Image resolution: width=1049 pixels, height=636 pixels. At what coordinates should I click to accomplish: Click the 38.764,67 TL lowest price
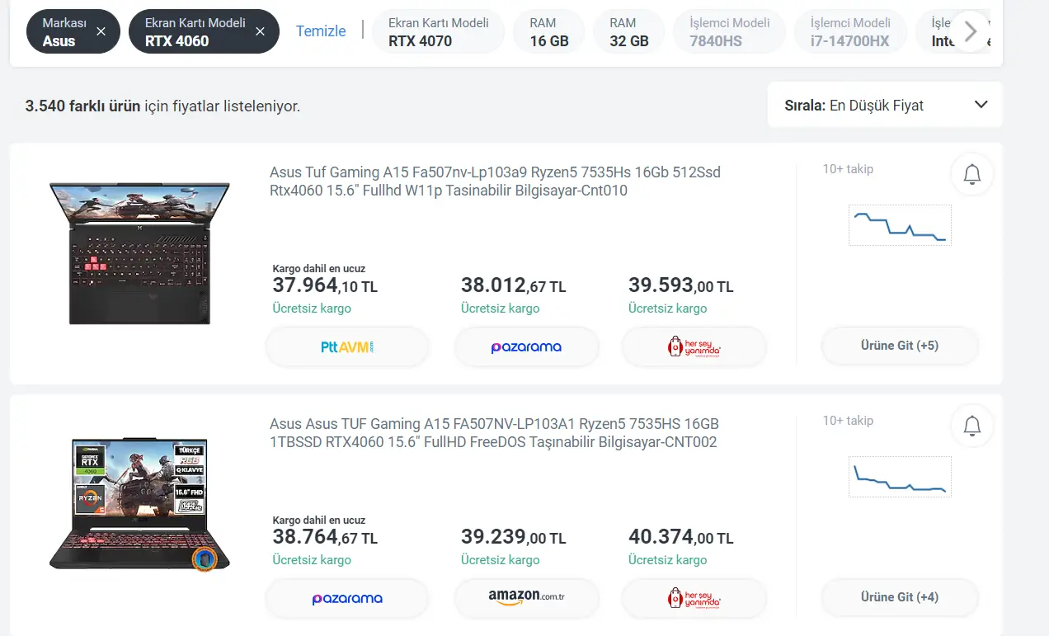pos(325,537)
